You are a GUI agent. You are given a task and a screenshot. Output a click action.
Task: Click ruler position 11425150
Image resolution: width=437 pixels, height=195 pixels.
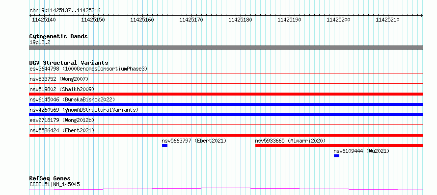coord(93,20)
